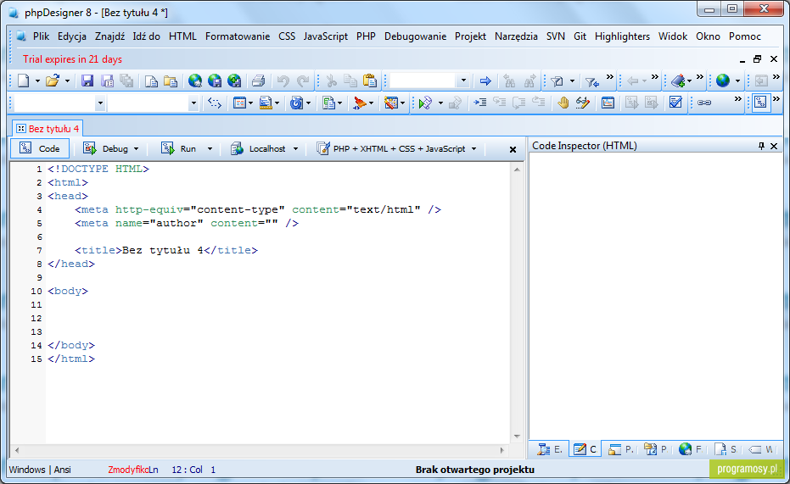The height and width of the screenshot is (484, 790).
Task: Click the indent lines icon
Action: tap(479, 103)
